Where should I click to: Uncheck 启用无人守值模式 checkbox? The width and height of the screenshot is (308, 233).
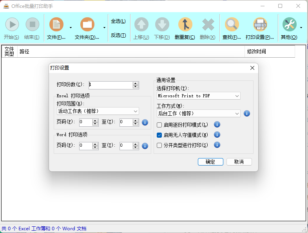click(x=159, y=135)
